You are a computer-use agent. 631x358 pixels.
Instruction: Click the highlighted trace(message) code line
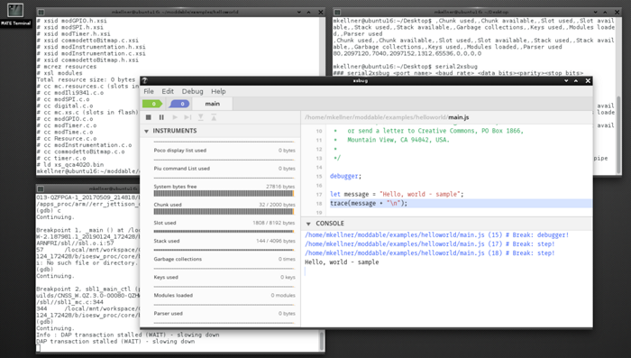click(461, 204)
